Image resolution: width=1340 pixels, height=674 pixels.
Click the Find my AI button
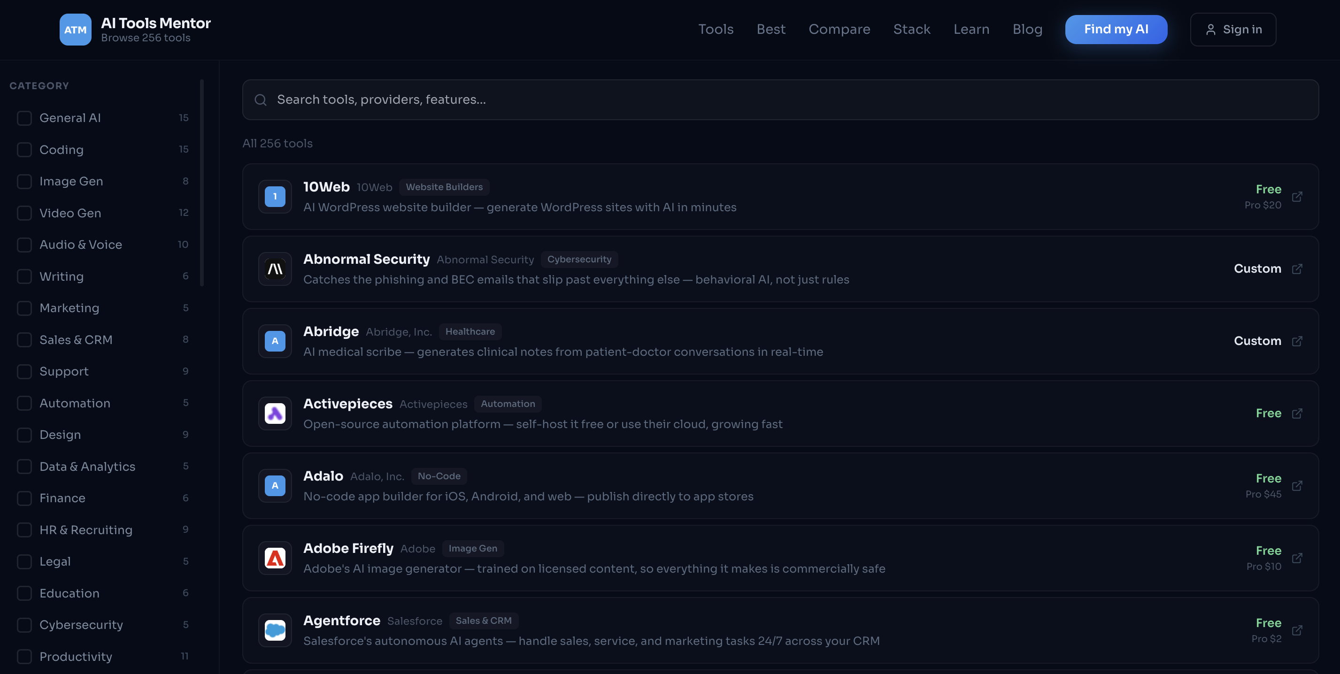pos(1116,29)
